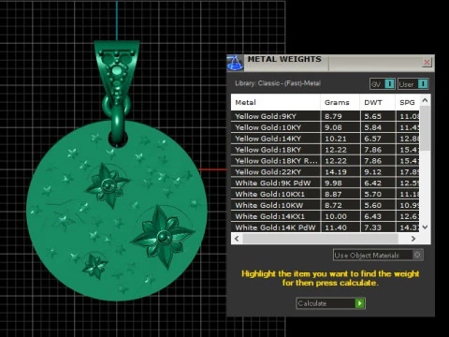Click the 10.00 grams cell

pos(340,216)
